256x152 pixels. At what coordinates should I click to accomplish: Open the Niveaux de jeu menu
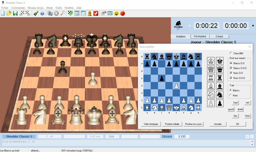point(36,8)
